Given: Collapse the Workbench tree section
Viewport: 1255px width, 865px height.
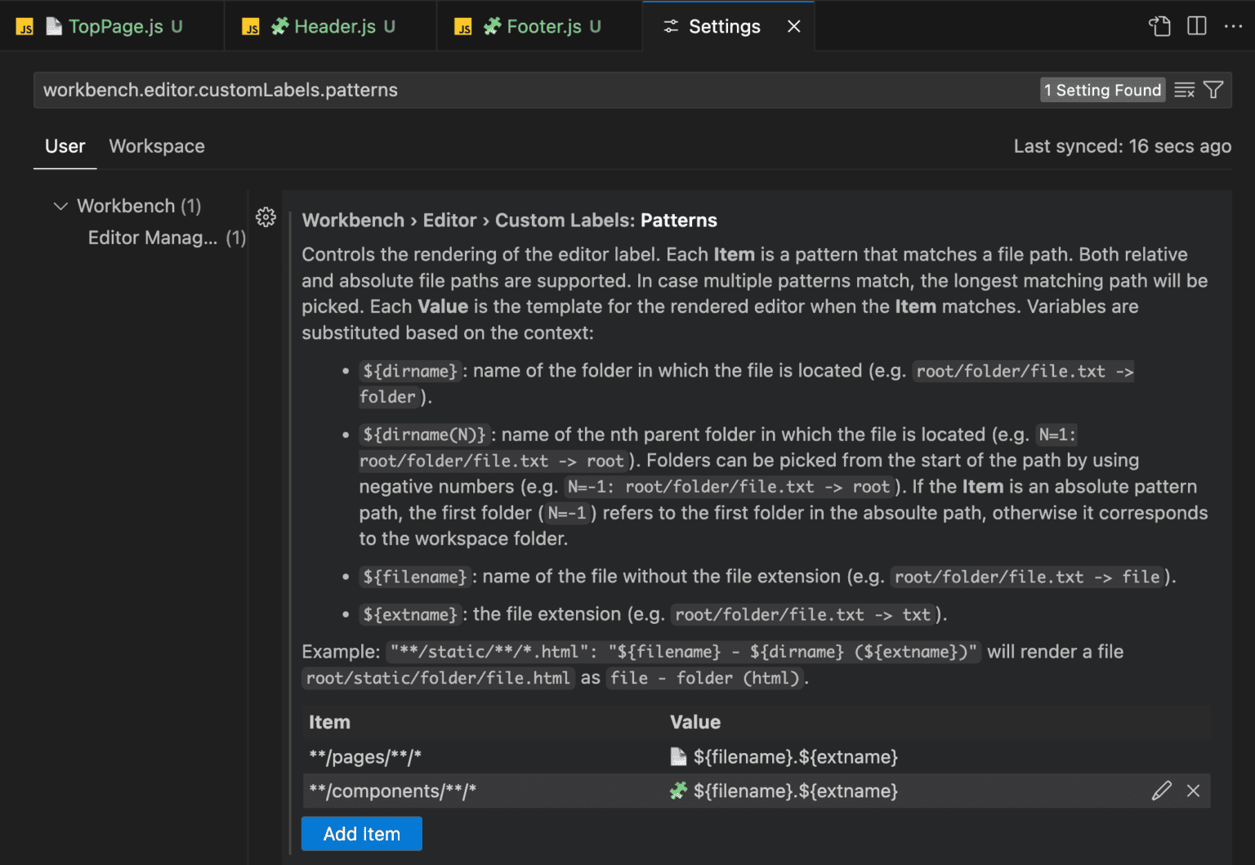Looking at the screenshot, I should click(60, 206).
